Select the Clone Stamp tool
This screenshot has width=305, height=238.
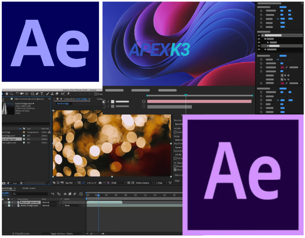pos(52,94)
